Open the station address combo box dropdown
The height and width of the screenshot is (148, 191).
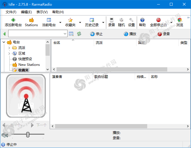click(x=65, y=34)
